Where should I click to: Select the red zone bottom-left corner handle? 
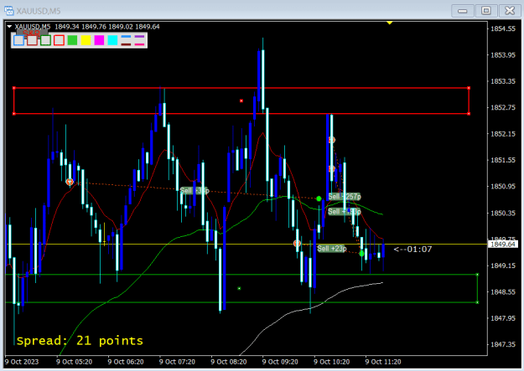pyautogui.click(x=13, y=114)
